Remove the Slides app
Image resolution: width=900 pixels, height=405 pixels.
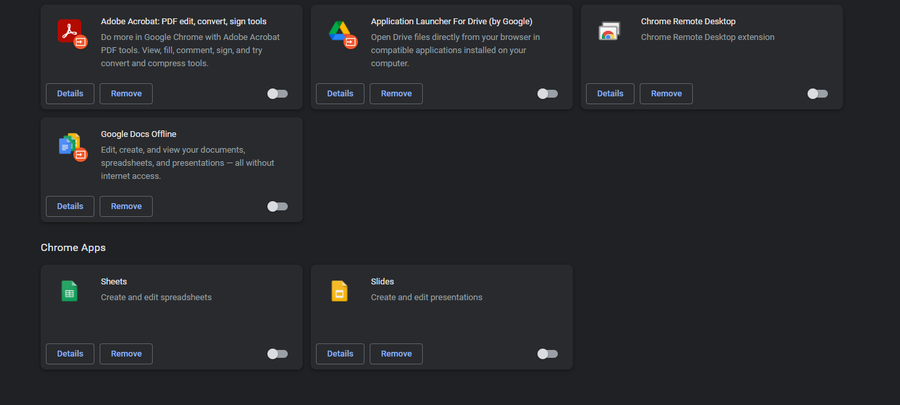pos(396,354)
